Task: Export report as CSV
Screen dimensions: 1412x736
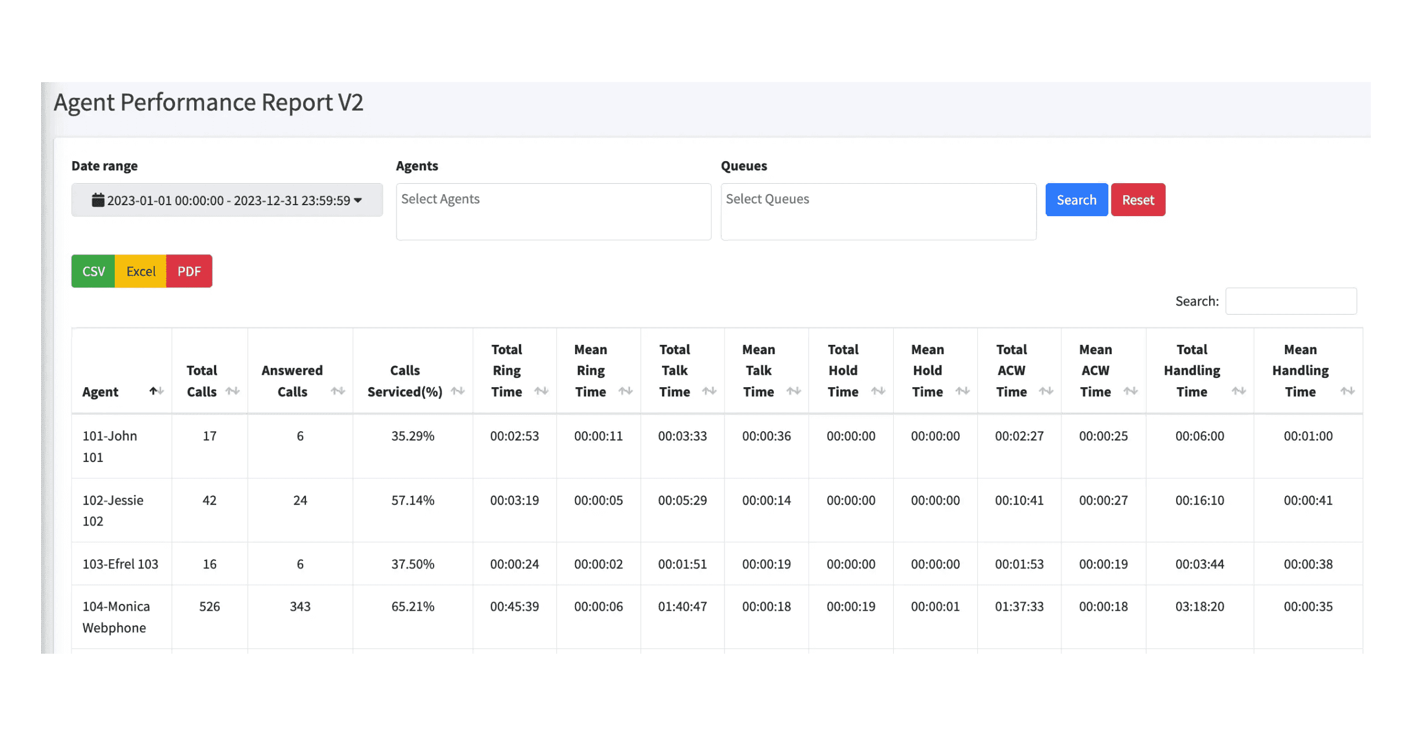Action: point(93,271)
